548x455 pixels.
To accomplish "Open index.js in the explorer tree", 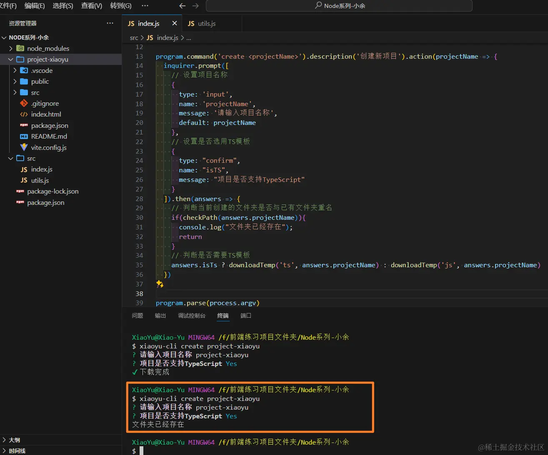I will click(x=42, y=169).
